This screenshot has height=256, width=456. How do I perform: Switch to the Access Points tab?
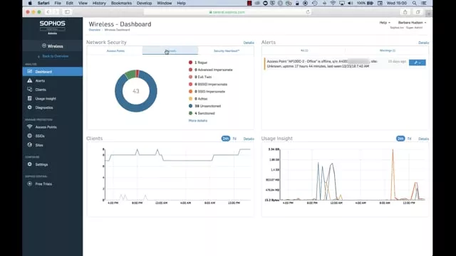click(115, 50)
